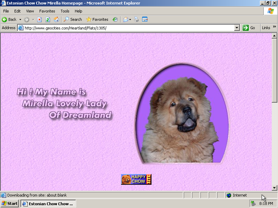
Task: Open the Favorites star button
Action: [x=97, y=19]
